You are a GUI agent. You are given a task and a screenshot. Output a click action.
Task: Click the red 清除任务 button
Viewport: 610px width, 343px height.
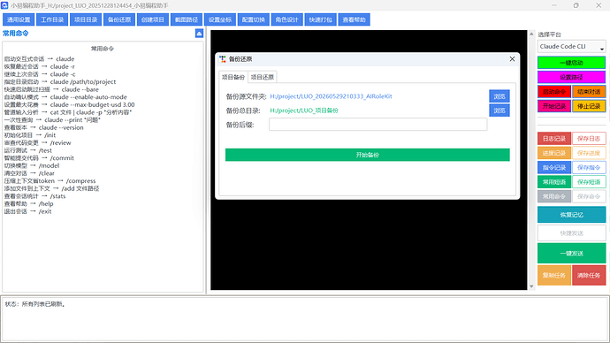pos(589,275)
